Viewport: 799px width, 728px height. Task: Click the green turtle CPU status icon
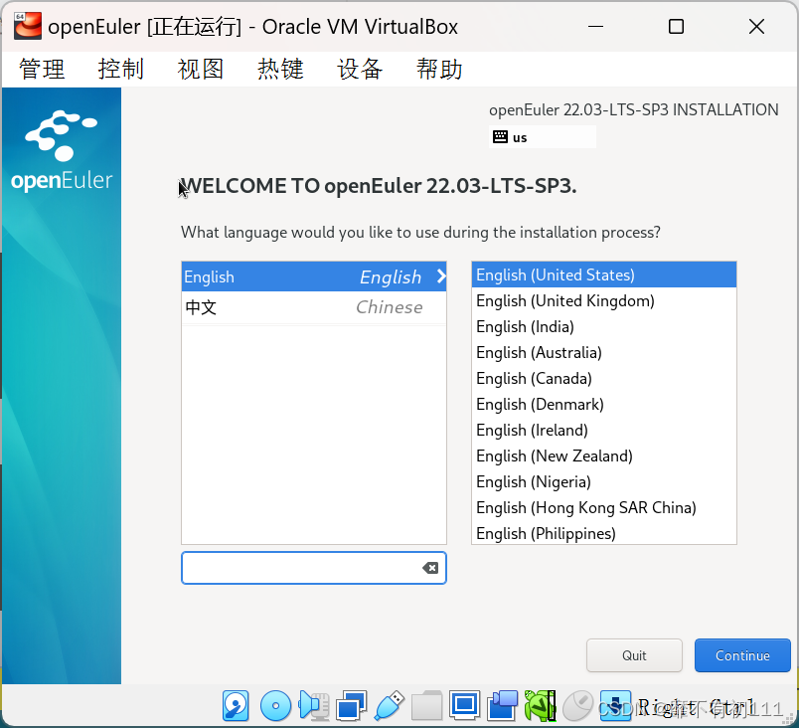tap(540, 706)
